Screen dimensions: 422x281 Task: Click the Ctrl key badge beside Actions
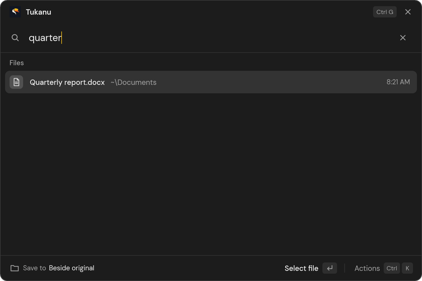point(392,268)
